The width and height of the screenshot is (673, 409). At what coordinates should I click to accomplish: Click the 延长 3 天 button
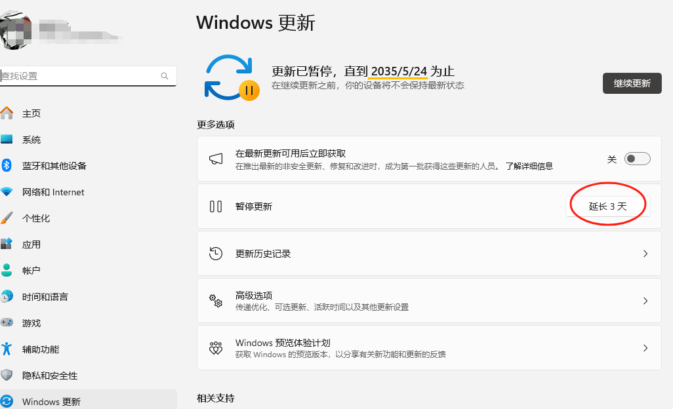click(608, 206)
